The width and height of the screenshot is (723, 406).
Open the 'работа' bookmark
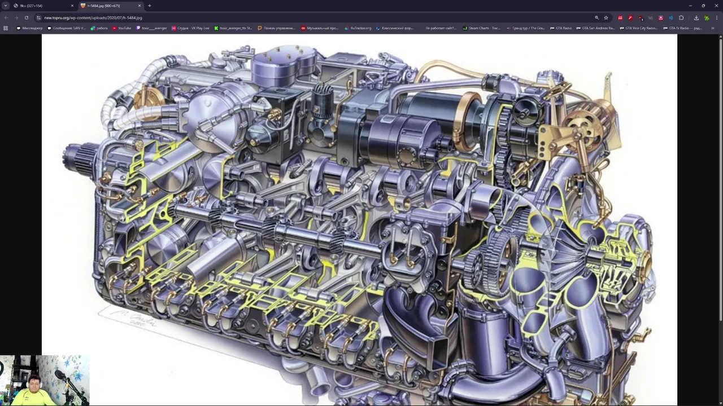(99, 28)
